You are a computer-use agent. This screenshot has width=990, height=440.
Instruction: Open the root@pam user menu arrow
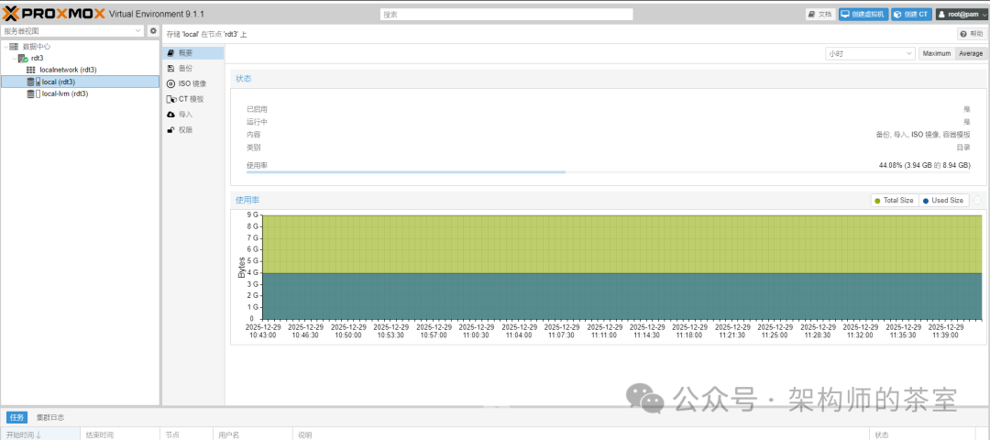(x=984, y=14)
